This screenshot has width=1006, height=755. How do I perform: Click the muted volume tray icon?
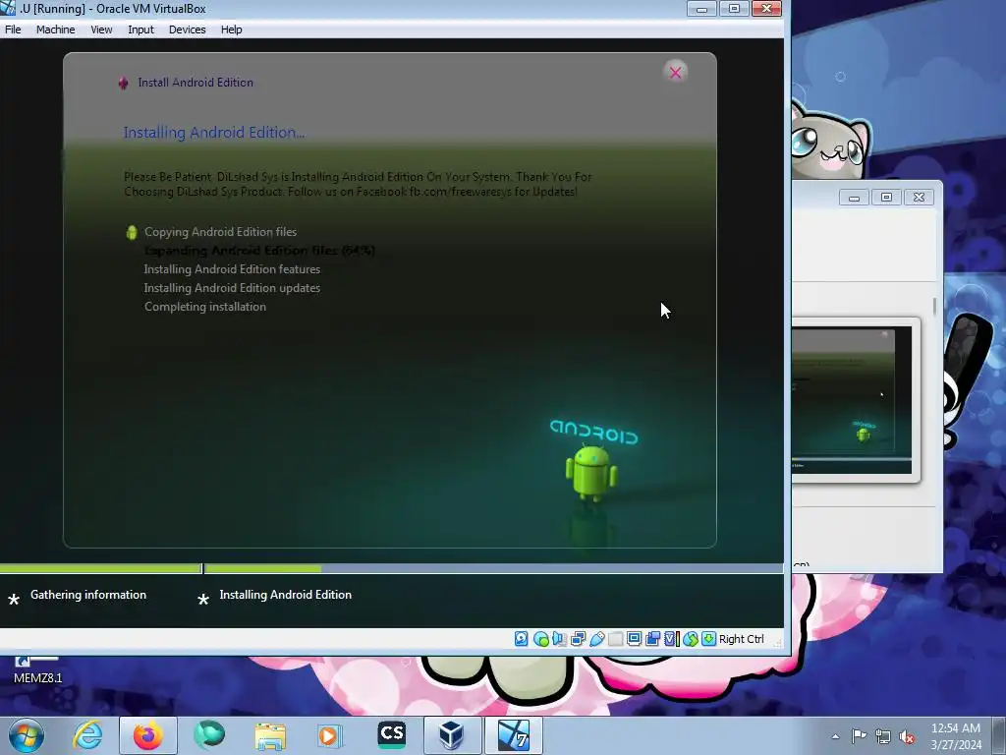coord(907,736)
